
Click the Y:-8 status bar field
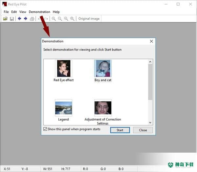coord(25,169)
